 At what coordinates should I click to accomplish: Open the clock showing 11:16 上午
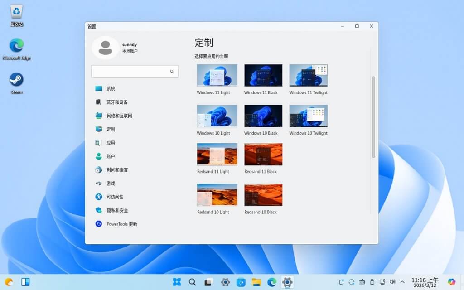(x=425, y=283)
